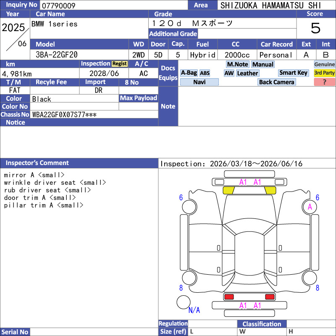Click the Smart Key equipment tag

pos(294,73)
